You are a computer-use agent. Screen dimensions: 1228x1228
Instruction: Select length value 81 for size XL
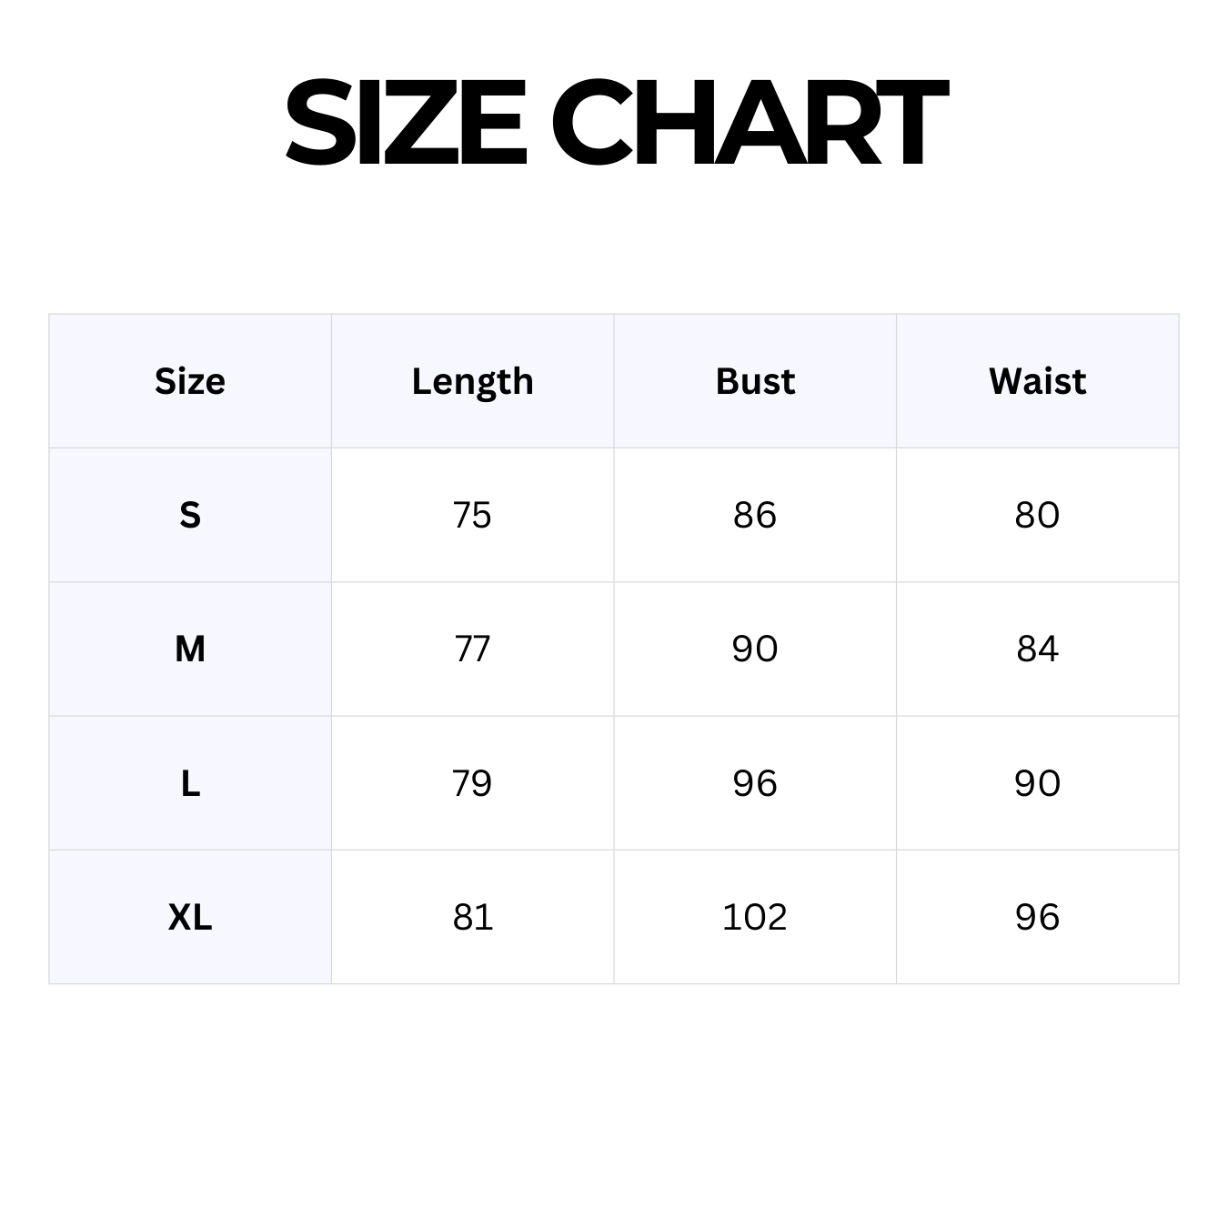coord(472,917)
